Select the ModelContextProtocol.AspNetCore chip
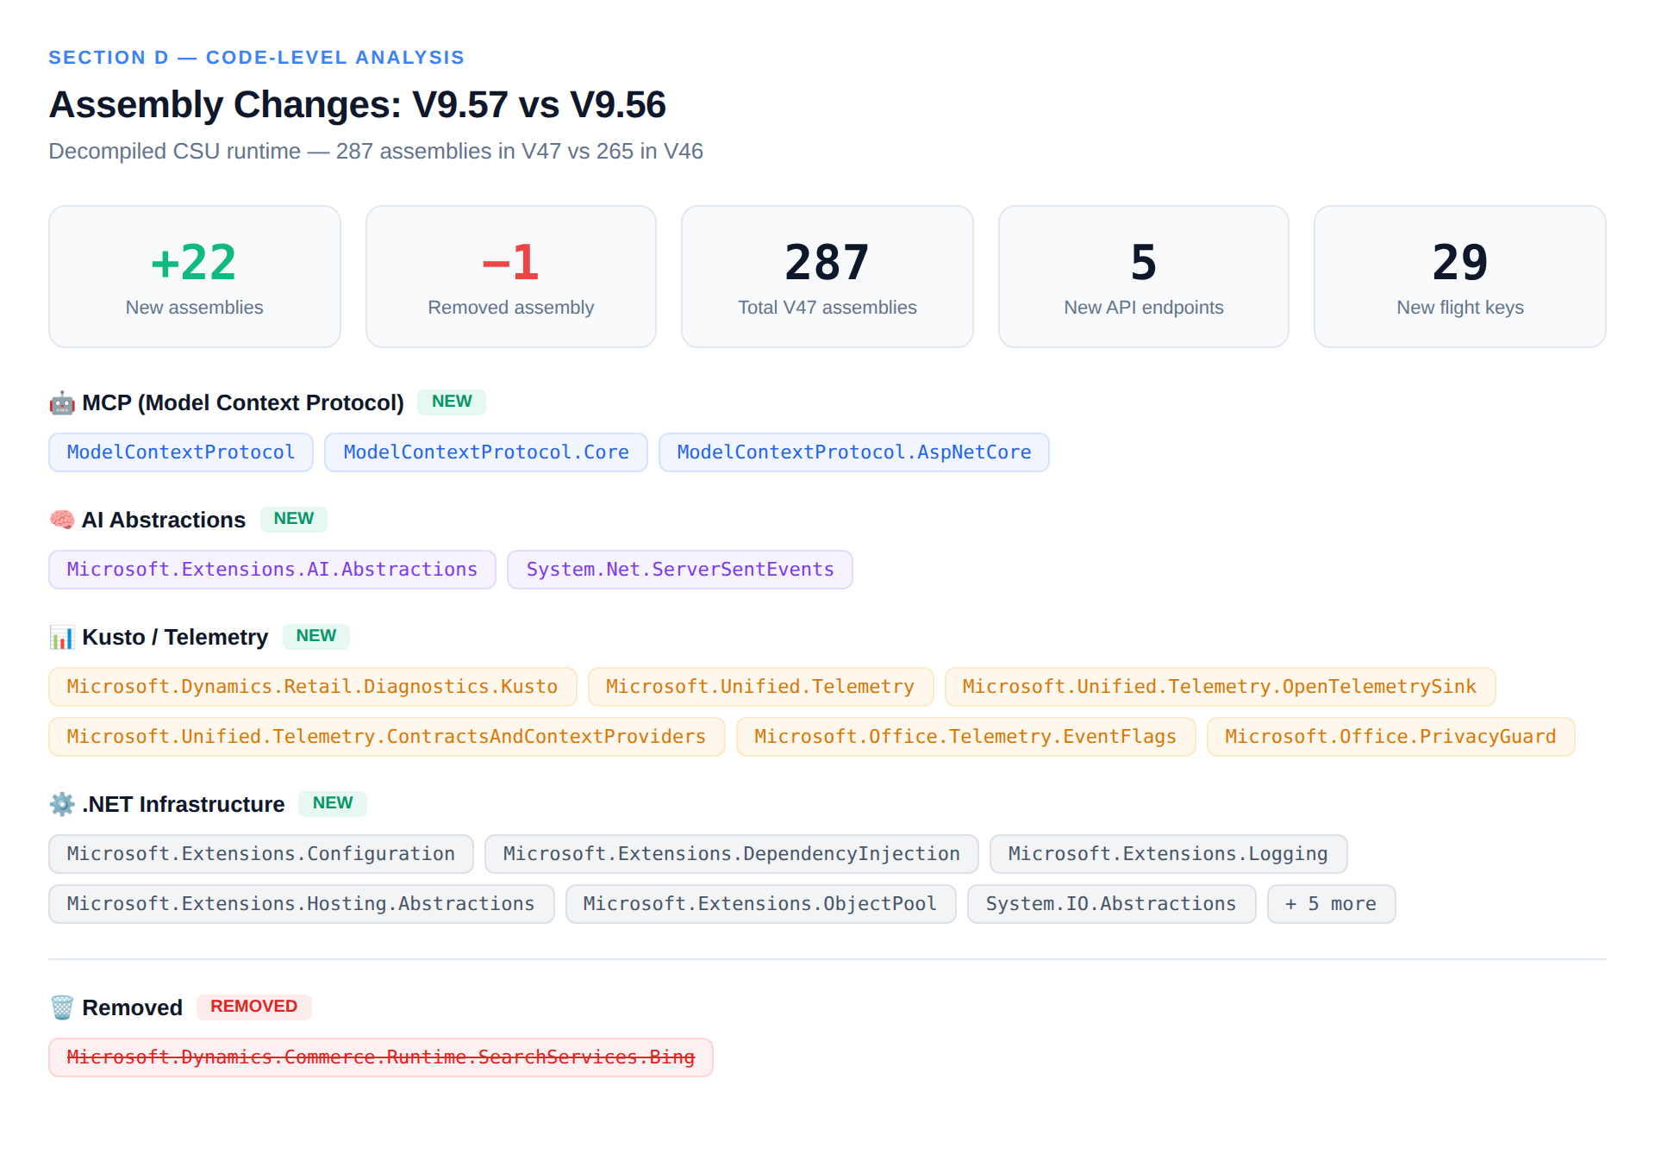 [854, 452]
